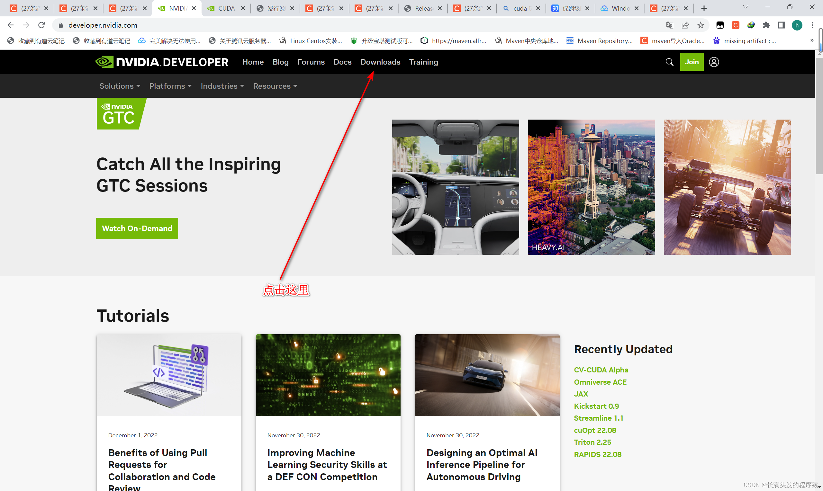Go back to the previous page
823x491 pixels.
coord(11,25)
